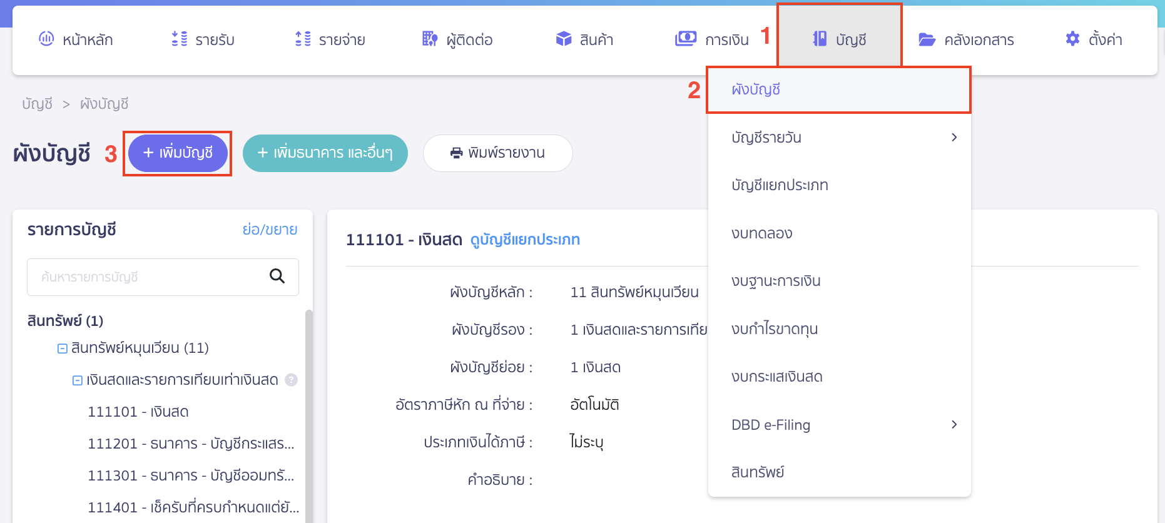Click the dashboard icon beside หน้าหลัก
1165x523 pixels.
(46, 39)
